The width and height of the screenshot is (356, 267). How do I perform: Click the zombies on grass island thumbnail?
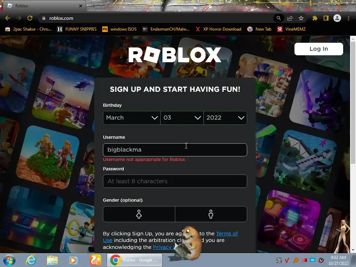[48, 157]
